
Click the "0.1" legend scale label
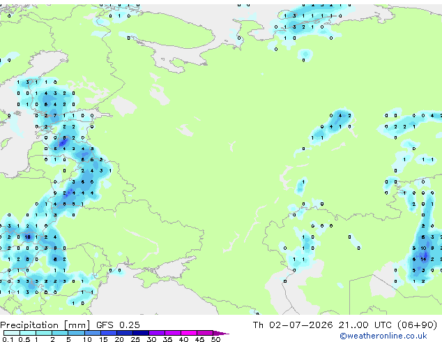click(x=8, y=339)
